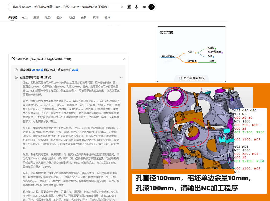270x201 pixels.
Task: Open camera image search
Action: [x=129, y=7]
